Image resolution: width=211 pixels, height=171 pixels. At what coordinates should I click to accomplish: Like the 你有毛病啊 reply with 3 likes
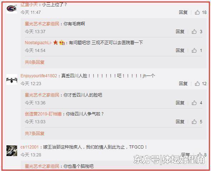pos(194,32)
